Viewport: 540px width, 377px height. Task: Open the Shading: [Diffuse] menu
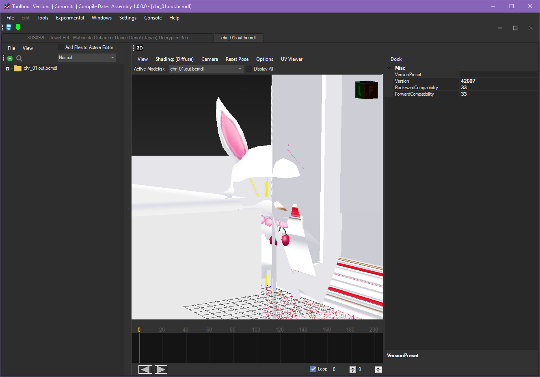pyautogui.click(x=175, y=59)
